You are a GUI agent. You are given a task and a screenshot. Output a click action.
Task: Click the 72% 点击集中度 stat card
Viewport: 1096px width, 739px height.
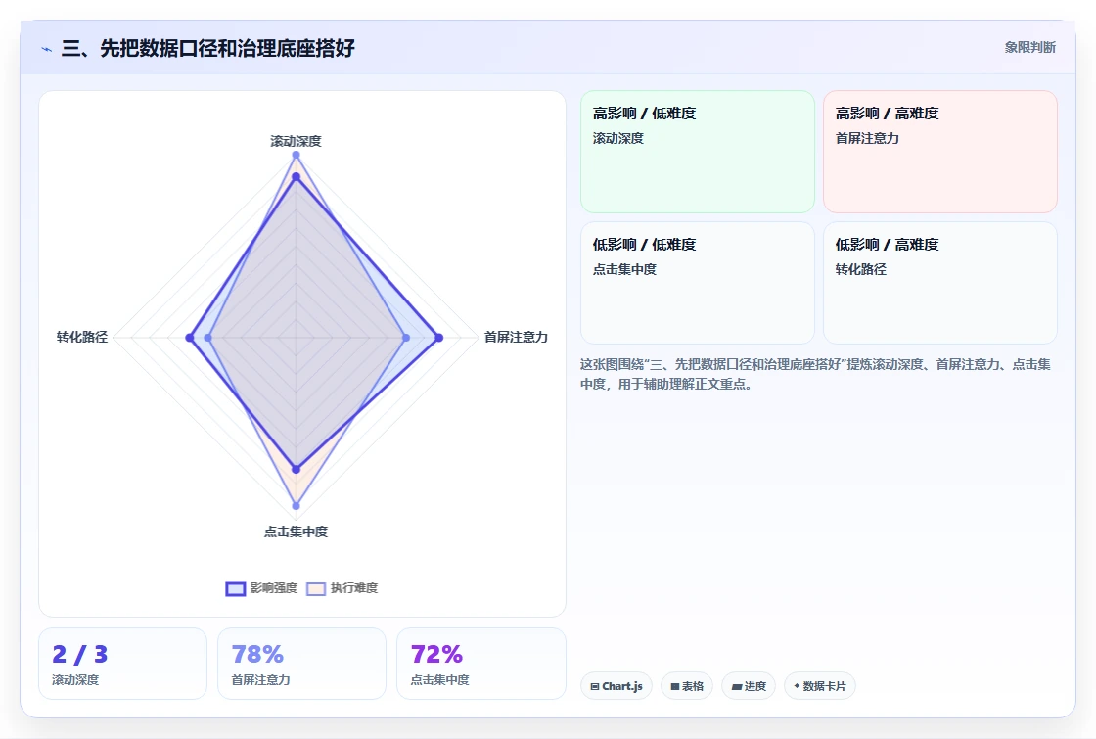(x=480, y=664)
